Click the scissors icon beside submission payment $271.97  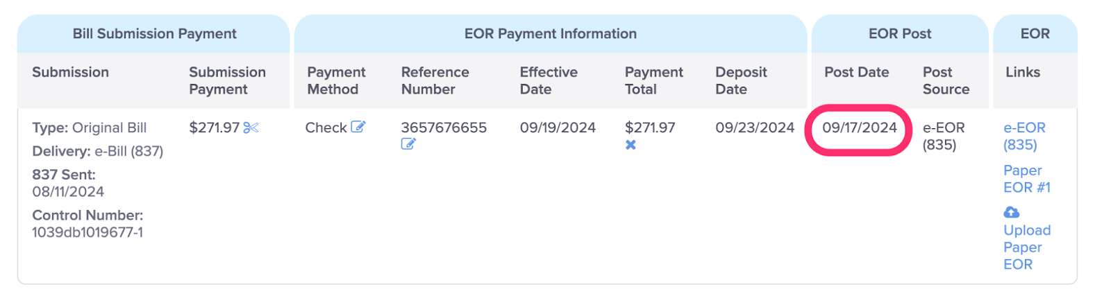pyautogui.click(x=251, y=128)
